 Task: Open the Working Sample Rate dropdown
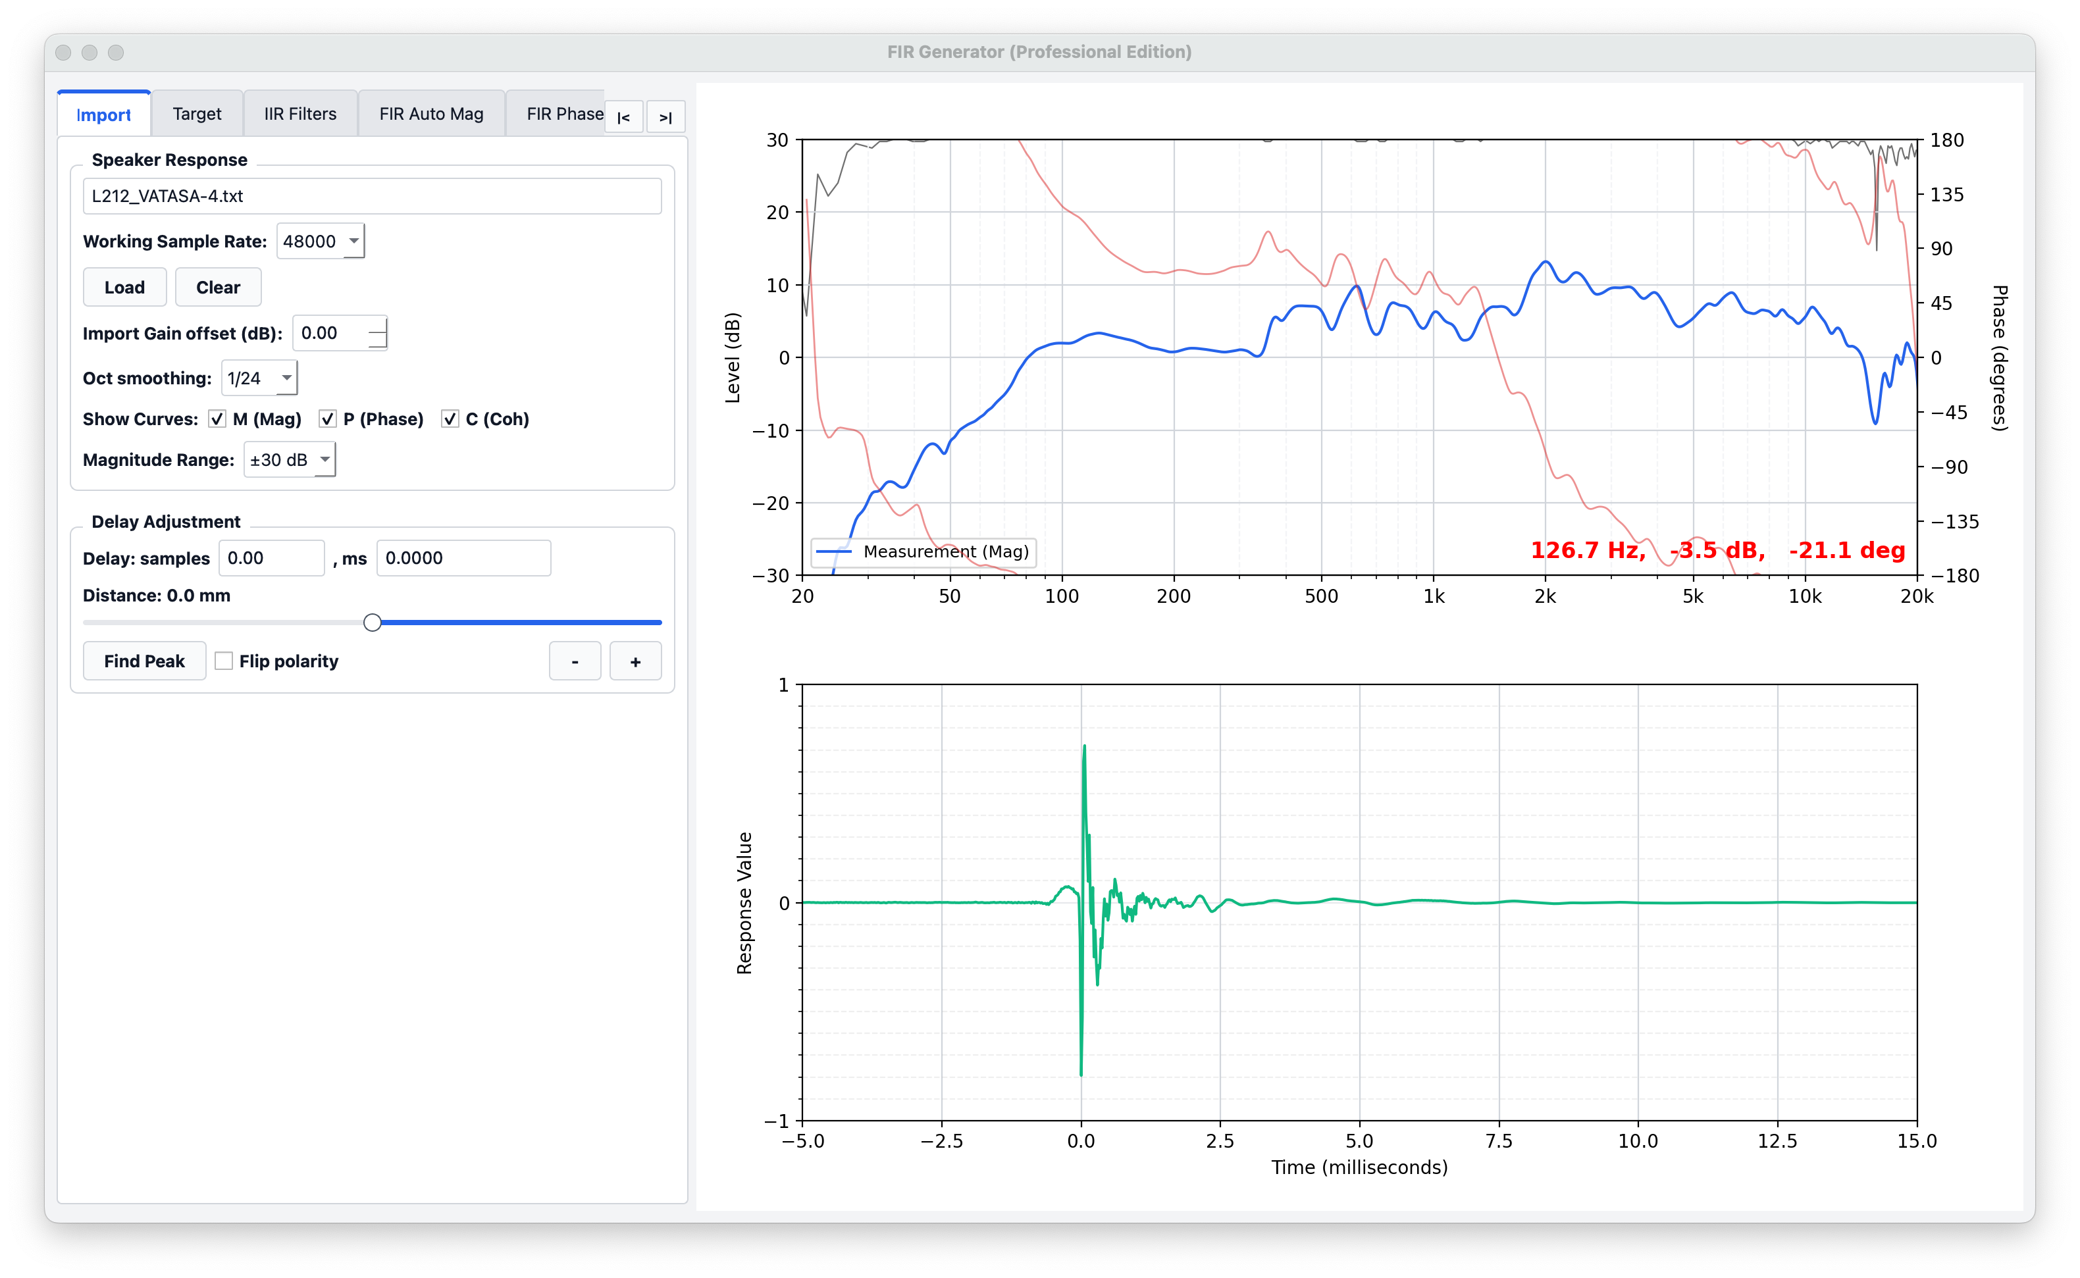click(321, 241)
